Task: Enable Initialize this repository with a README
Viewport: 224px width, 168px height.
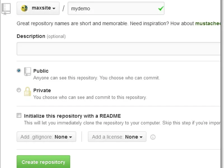Action: point(19,115)
